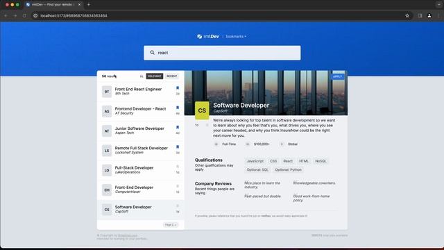
Task: Click the LS company badge
Action: 107,151
